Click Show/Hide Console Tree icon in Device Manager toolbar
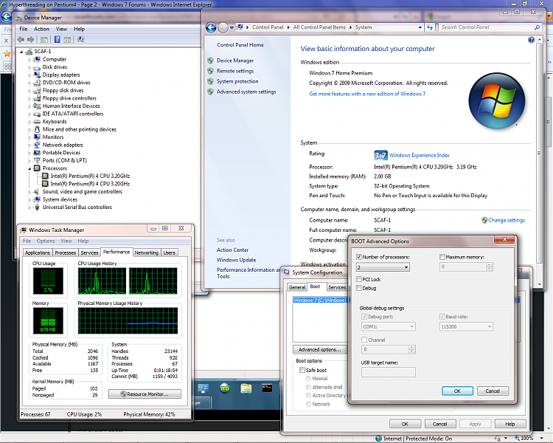This screenshot has width=553, height=443. (44, 40)
